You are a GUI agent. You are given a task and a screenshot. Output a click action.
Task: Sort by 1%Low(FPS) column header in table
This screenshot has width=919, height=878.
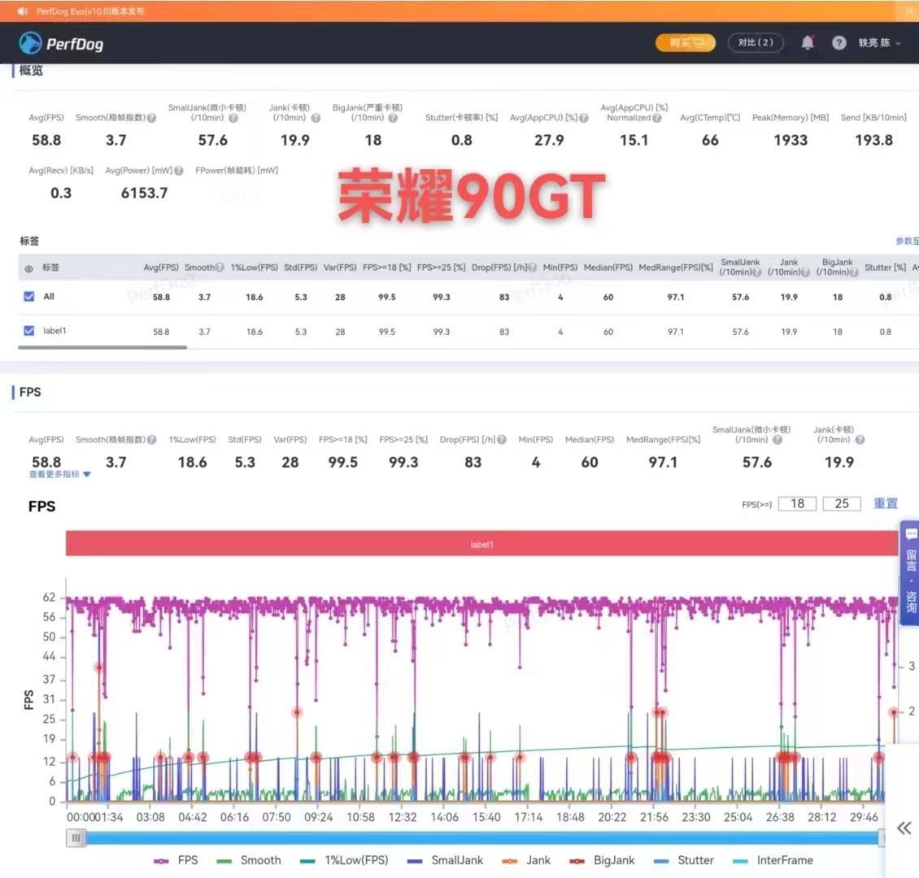[x=254, y=267]
